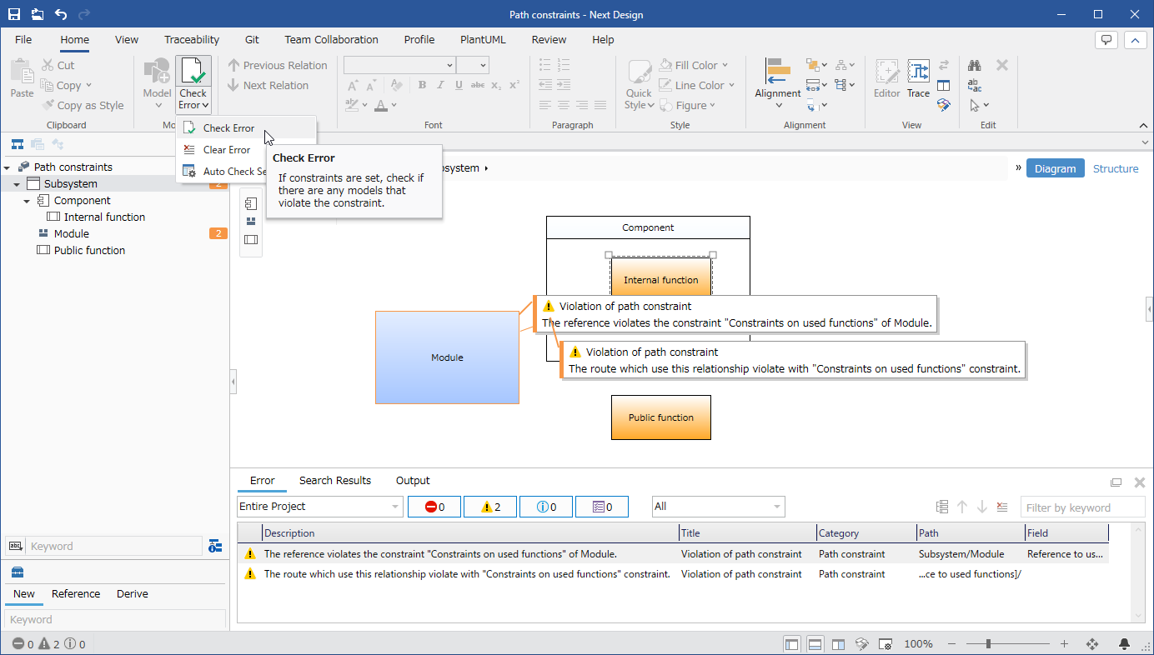Image resolution: width=1154 pixels, height=655 pixels.
Task: Click the zoom slider handle
Action: (x=988, y=643)
